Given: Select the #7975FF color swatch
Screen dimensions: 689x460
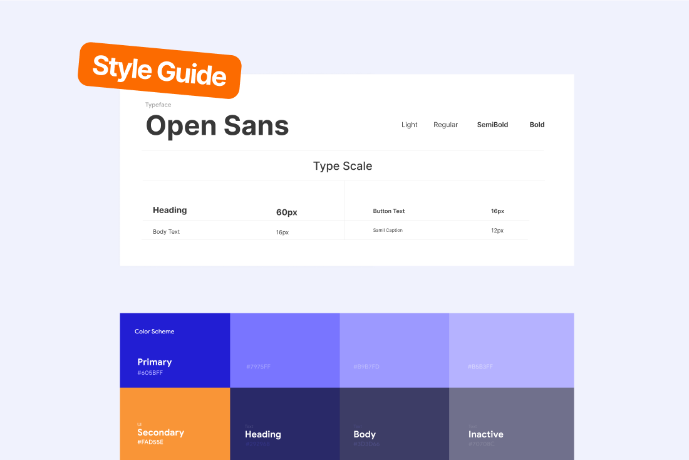Looking at the screenshot, I should (284, 350).
